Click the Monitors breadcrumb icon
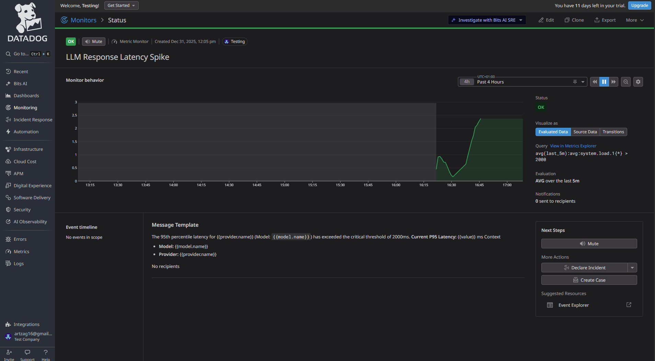The height and width of the screenshot is (361, 655). coord(64,20)
